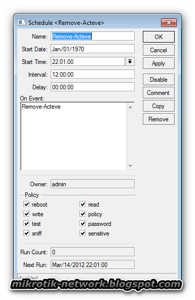The height and width of the screenshot is (300, 195).
Task: Click the Start Time field
Action: (88, 61)
